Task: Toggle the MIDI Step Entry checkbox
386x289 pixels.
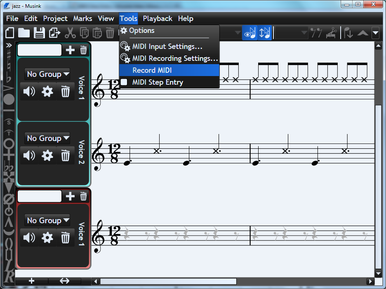Action: (124, 82)
